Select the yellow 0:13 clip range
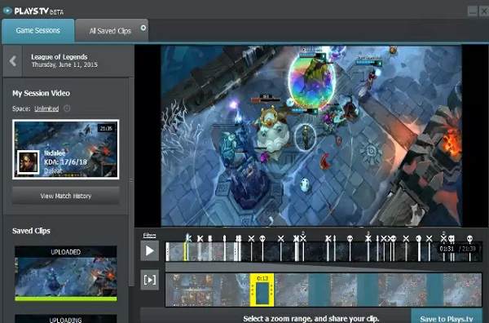The image size is (489, 323). (262, 290)
